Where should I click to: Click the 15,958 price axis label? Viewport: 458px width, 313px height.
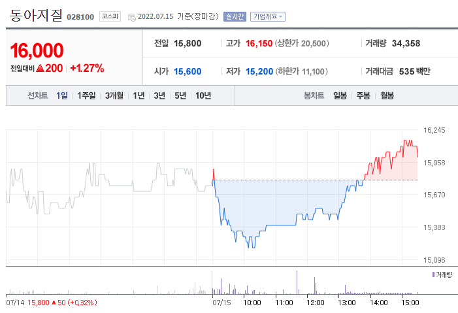(x=434, y=163)
